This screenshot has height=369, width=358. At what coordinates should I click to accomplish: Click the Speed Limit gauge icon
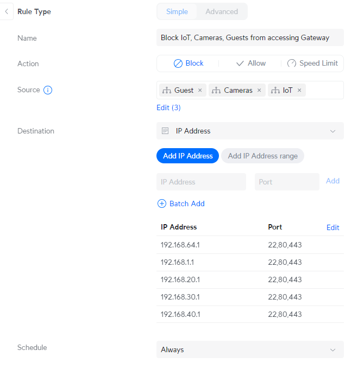pyautogui.click(x=292, y=63)
